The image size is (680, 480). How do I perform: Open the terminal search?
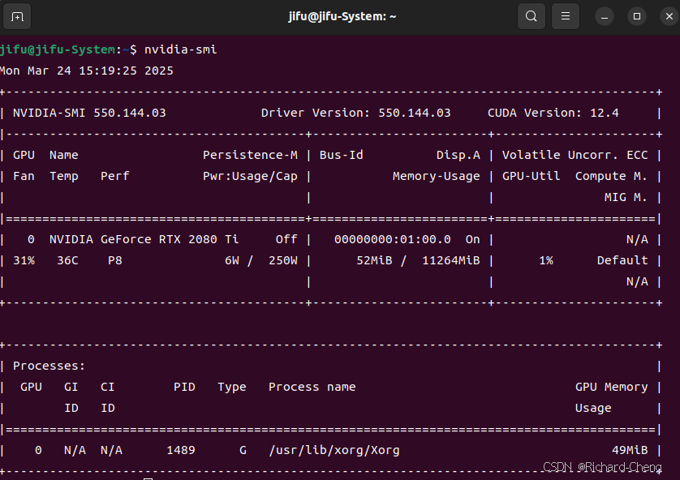(532, 15)
